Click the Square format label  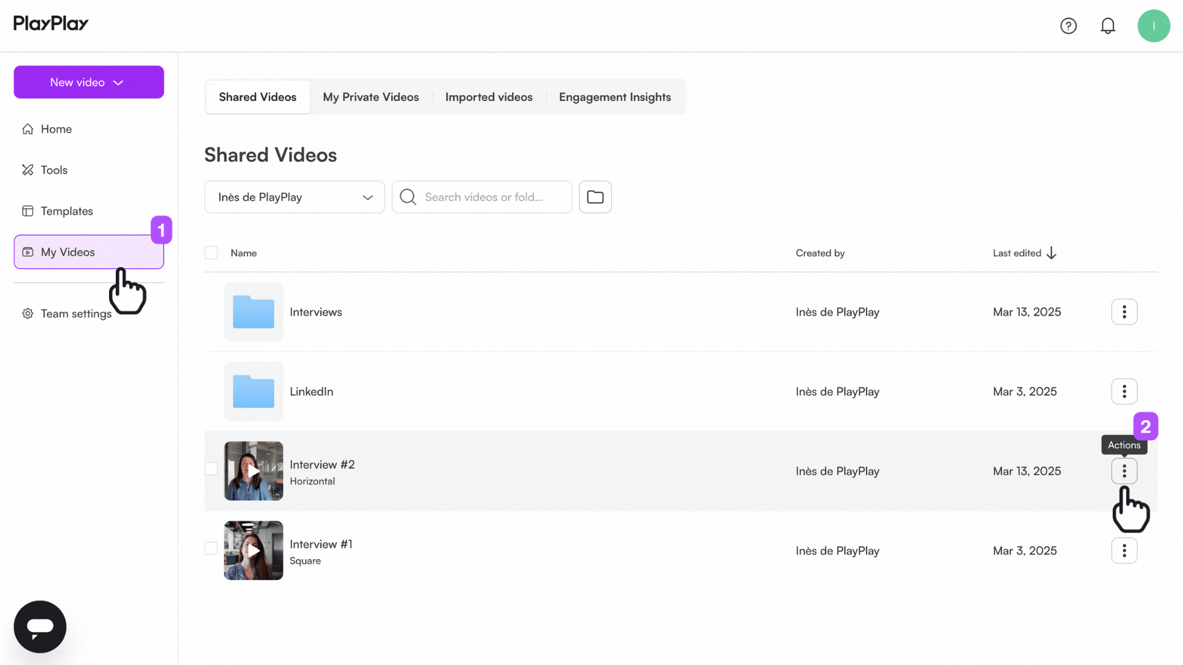305,561
